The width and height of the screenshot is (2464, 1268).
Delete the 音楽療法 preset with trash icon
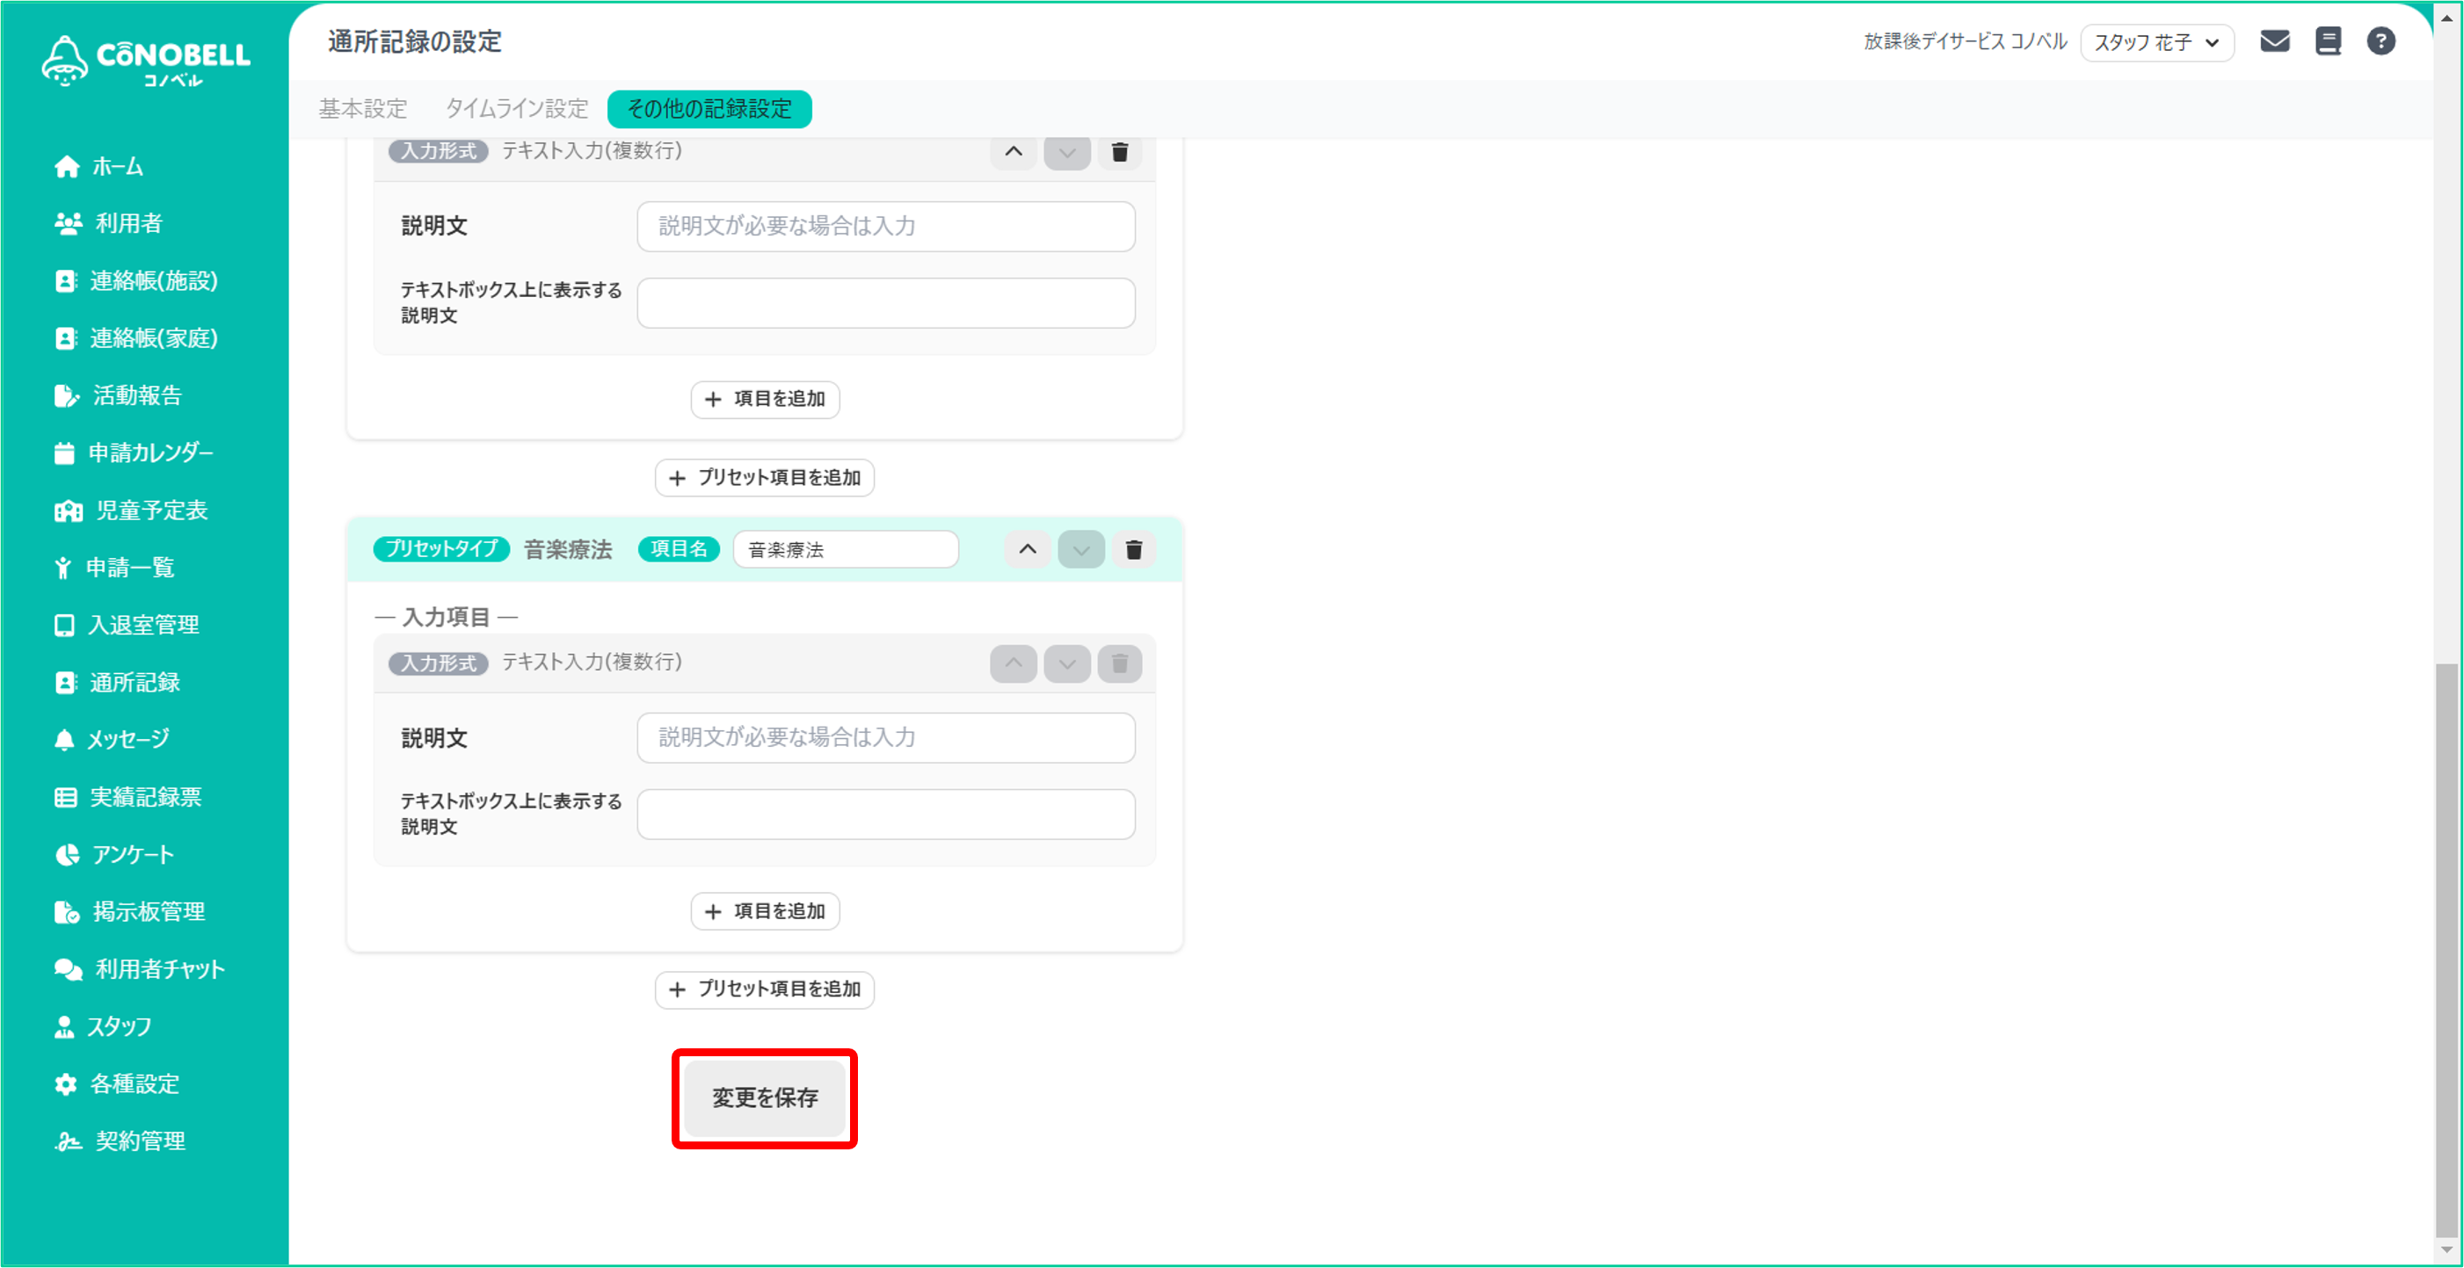pyautogui.click(x=1135, y=549)
